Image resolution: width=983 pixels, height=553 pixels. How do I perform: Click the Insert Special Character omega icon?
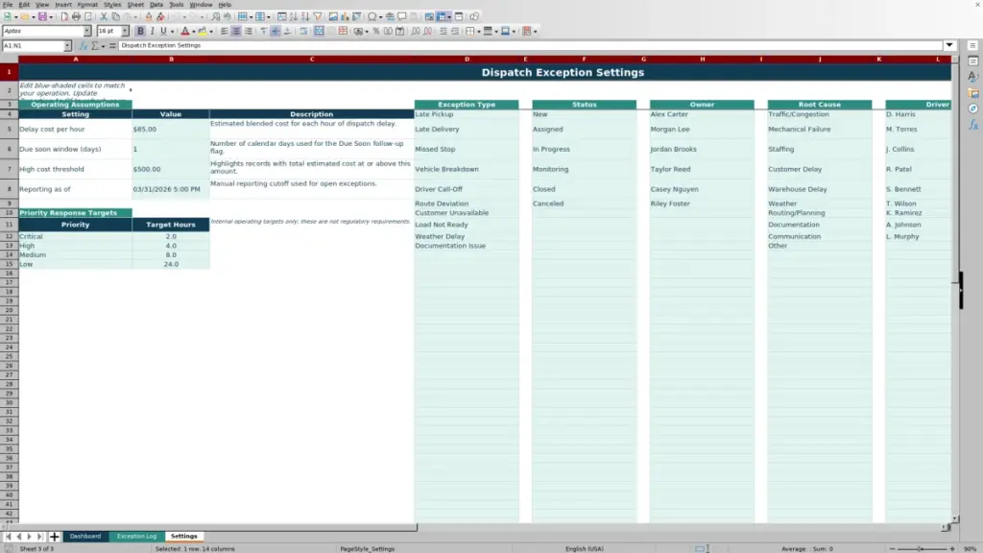point(372,16)
